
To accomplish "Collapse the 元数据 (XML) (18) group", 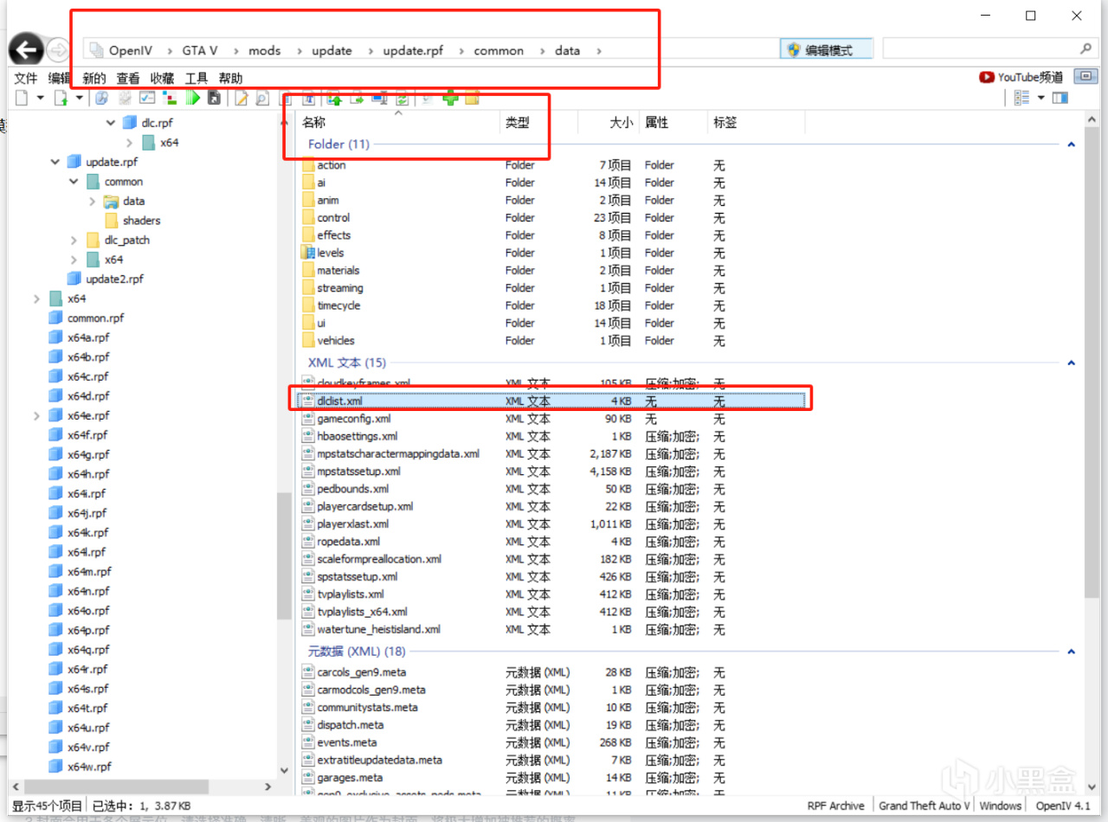I will point(1071,652).
